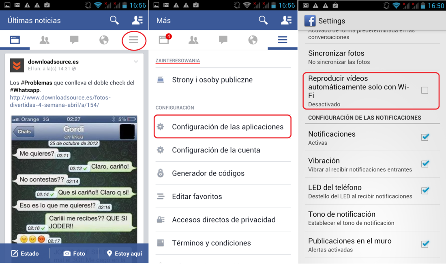Tap search icon in Más header

263,20
